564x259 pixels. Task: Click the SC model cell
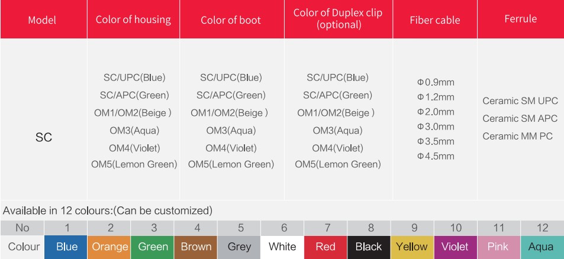tap(44, 137)
